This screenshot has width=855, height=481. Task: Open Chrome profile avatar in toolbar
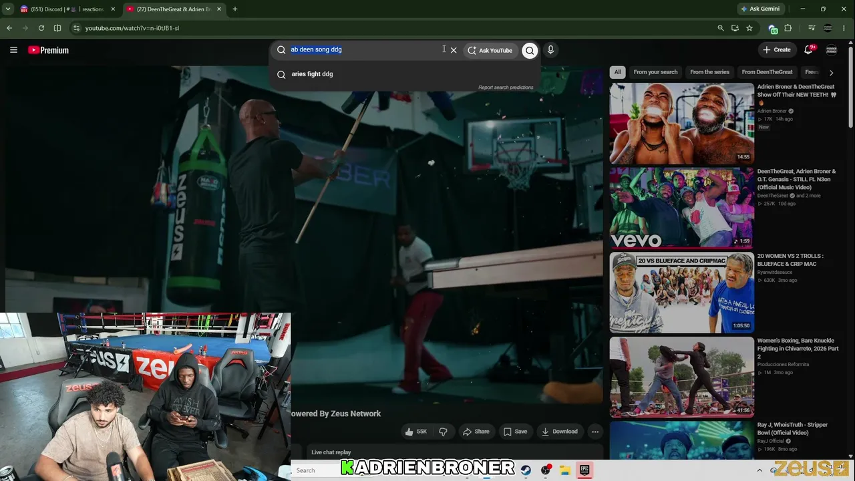(x=828, y=28)
